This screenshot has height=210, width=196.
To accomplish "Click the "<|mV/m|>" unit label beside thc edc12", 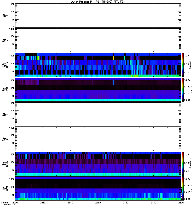I will click(x=191, y=164).
